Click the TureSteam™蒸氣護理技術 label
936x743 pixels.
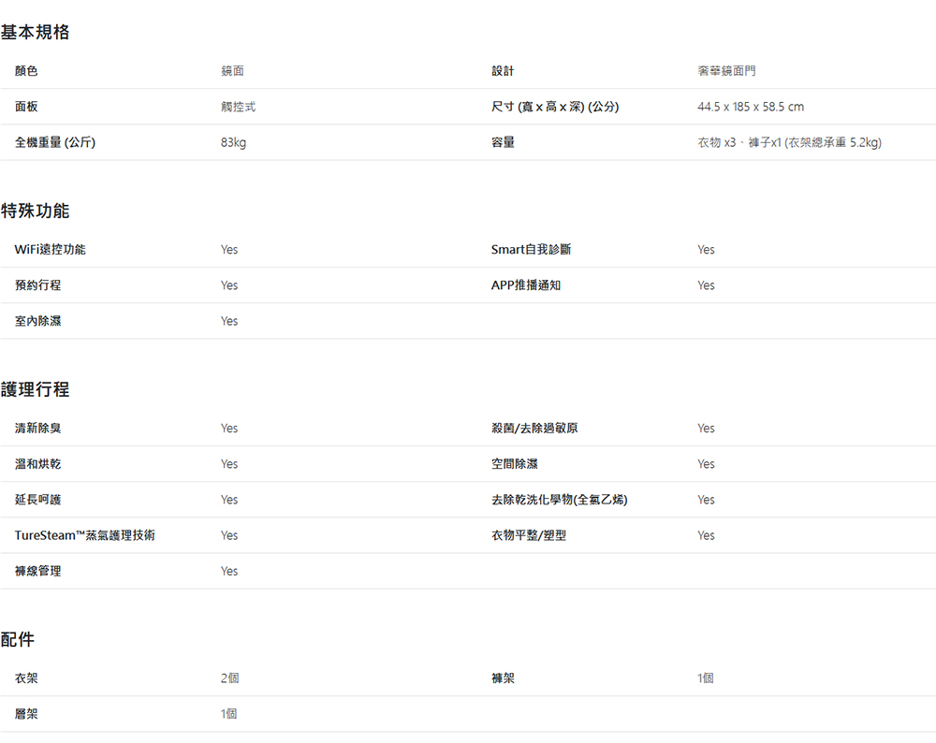click(x=85, y=535)
